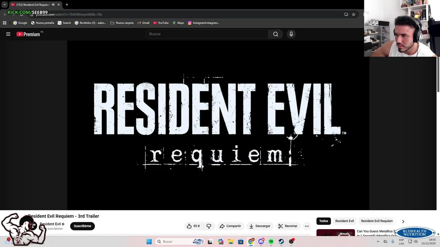Click the video title Resident Evil Requiem - 3rd Trailer
440x247 pixels.
[64, 216]
